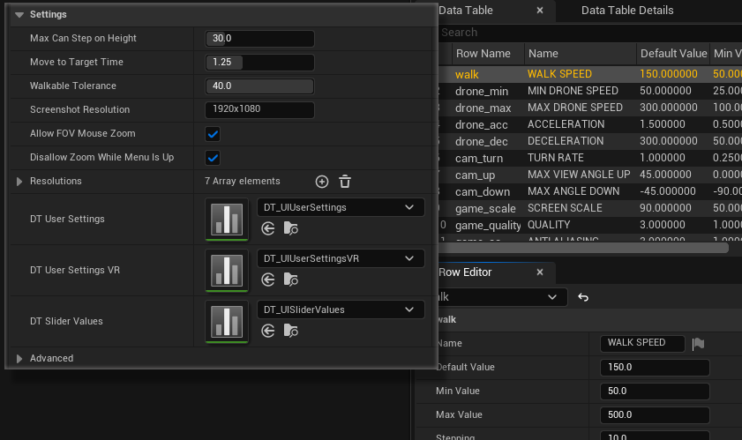Select the drone_min row

click(x=589, y=91)
